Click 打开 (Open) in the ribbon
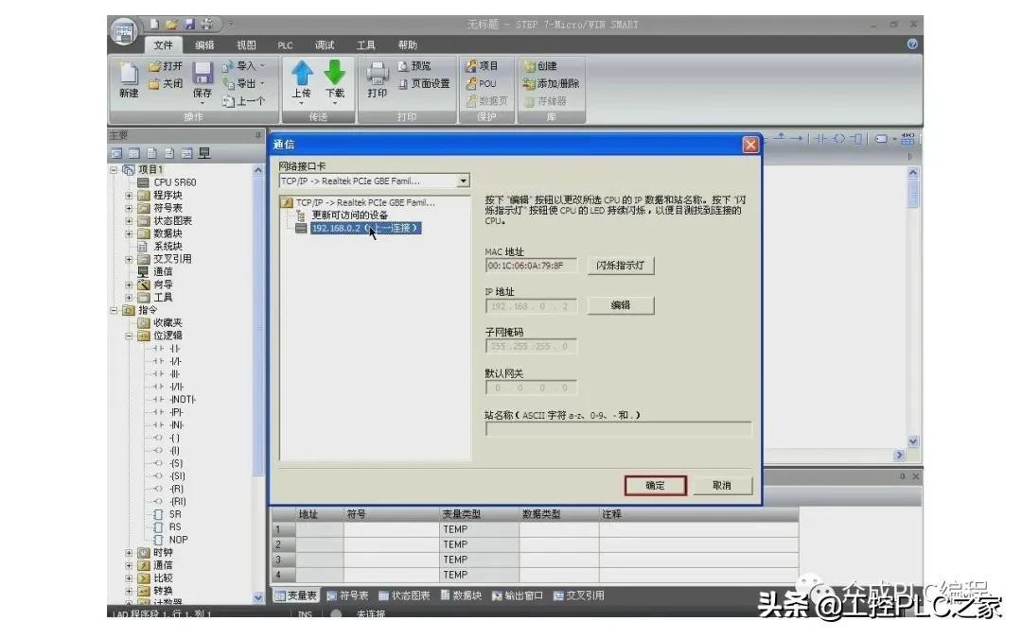 (166, 66)
